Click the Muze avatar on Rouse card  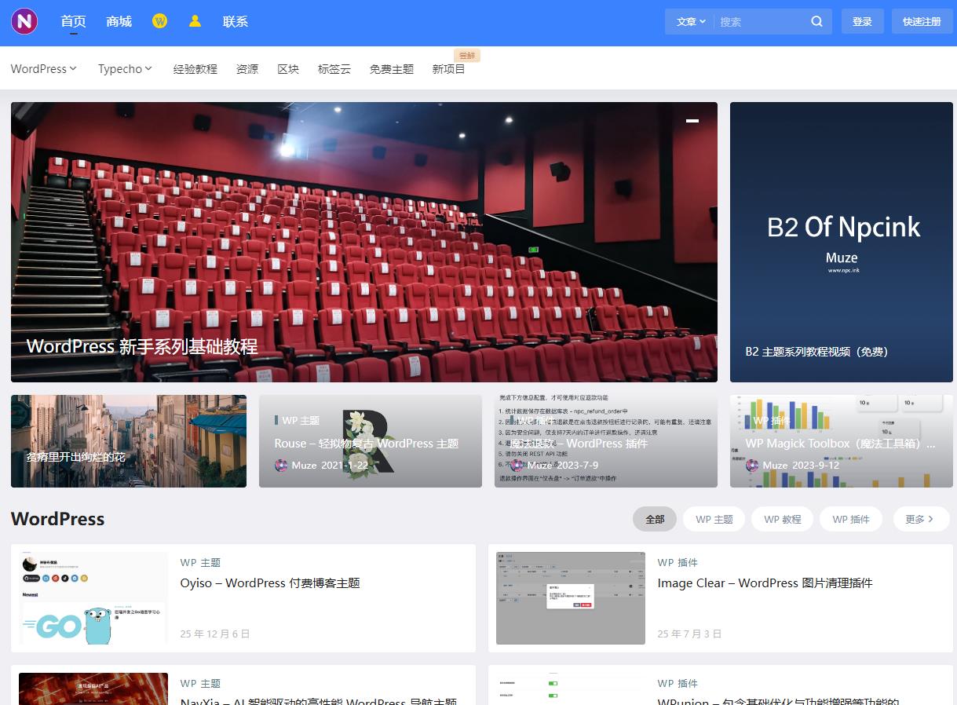pos(281,465)
